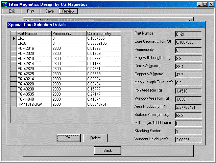Click the row selector for PQ-43230

point(14,89)
